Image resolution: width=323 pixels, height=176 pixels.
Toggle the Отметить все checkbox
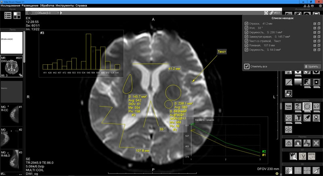click(247, 66)
